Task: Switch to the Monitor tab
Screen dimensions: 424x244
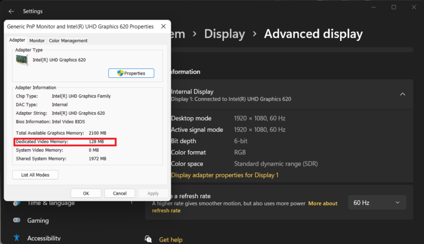Action: point(37,41)
